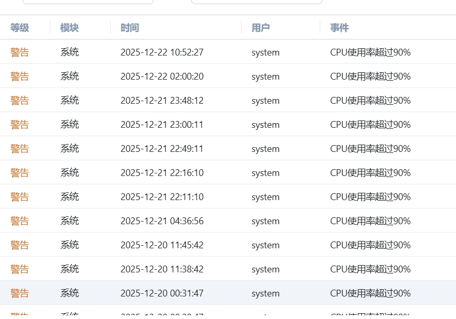Sort by the 时间 column header

pyautogui.click(x=129, y=28)
